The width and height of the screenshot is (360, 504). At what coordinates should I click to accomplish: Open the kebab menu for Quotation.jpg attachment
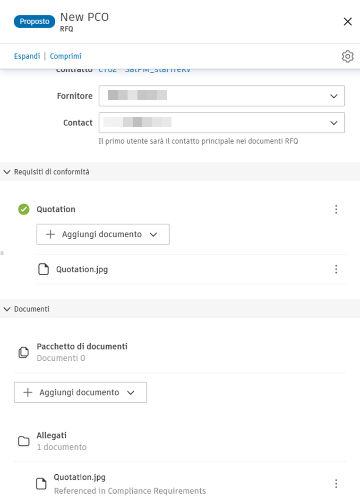click(336, 484)
